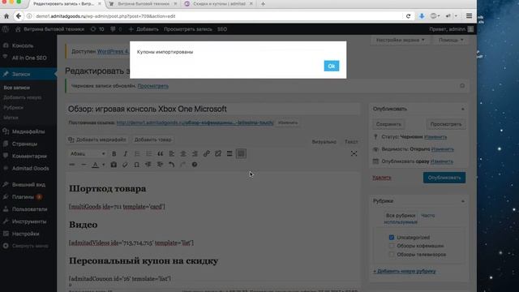The width and height of the screenshot is (519, 292).
Task: Apply strikethrough formatting icon
Action: (72, 165)
